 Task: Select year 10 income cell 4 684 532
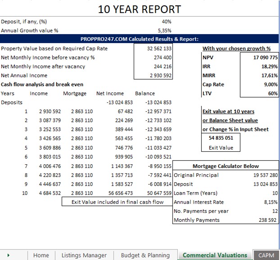50,193
